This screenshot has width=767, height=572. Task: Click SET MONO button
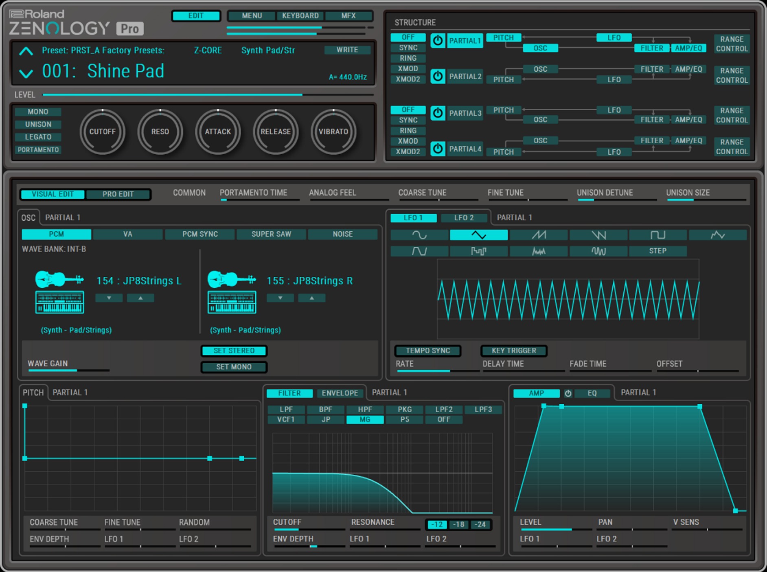234,367
